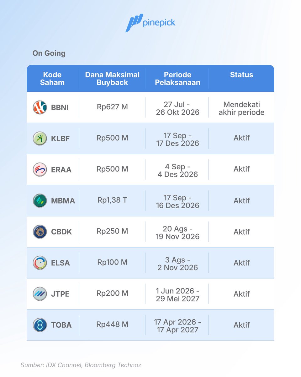The height and width of the screenshot is (377, 301).
Task: Select the ERAA stock code text
Action: tap(61, 170)
